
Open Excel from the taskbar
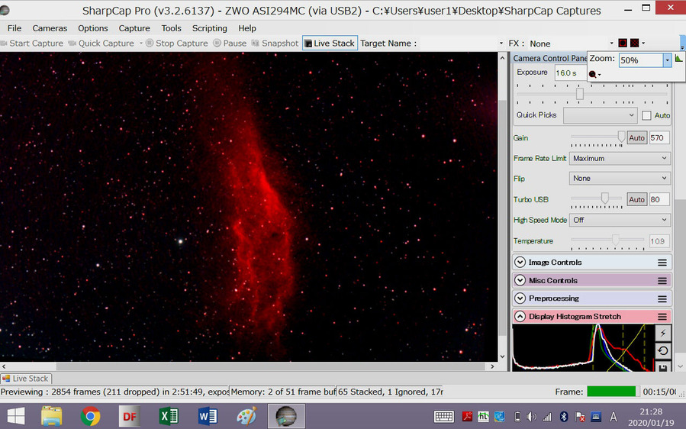169,416
